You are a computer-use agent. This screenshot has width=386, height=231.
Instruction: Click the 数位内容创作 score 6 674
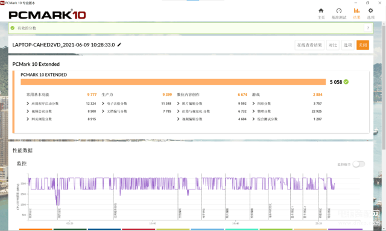242,95
